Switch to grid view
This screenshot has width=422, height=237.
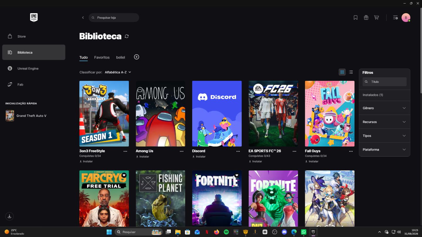tap(342, 72)
